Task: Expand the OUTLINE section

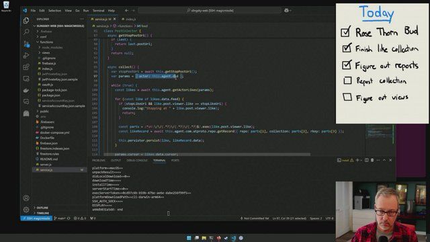Action: (42, 208)
